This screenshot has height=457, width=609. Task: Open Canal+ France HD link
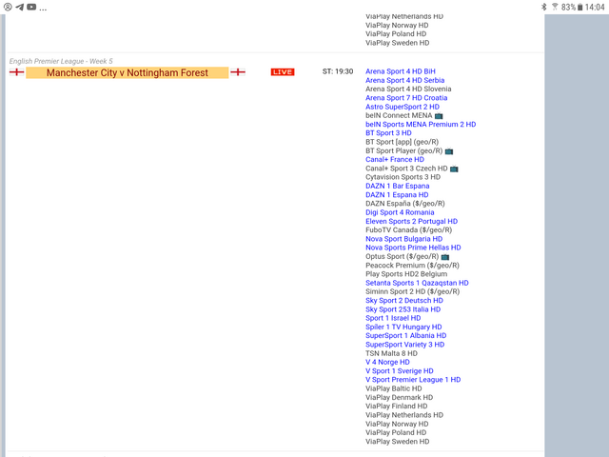[395, 160]
